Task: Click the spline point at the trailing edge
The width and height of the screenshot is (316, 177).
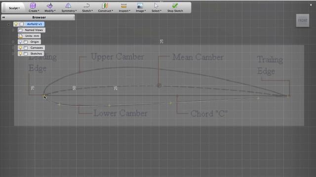Action: tap(288, 96)
